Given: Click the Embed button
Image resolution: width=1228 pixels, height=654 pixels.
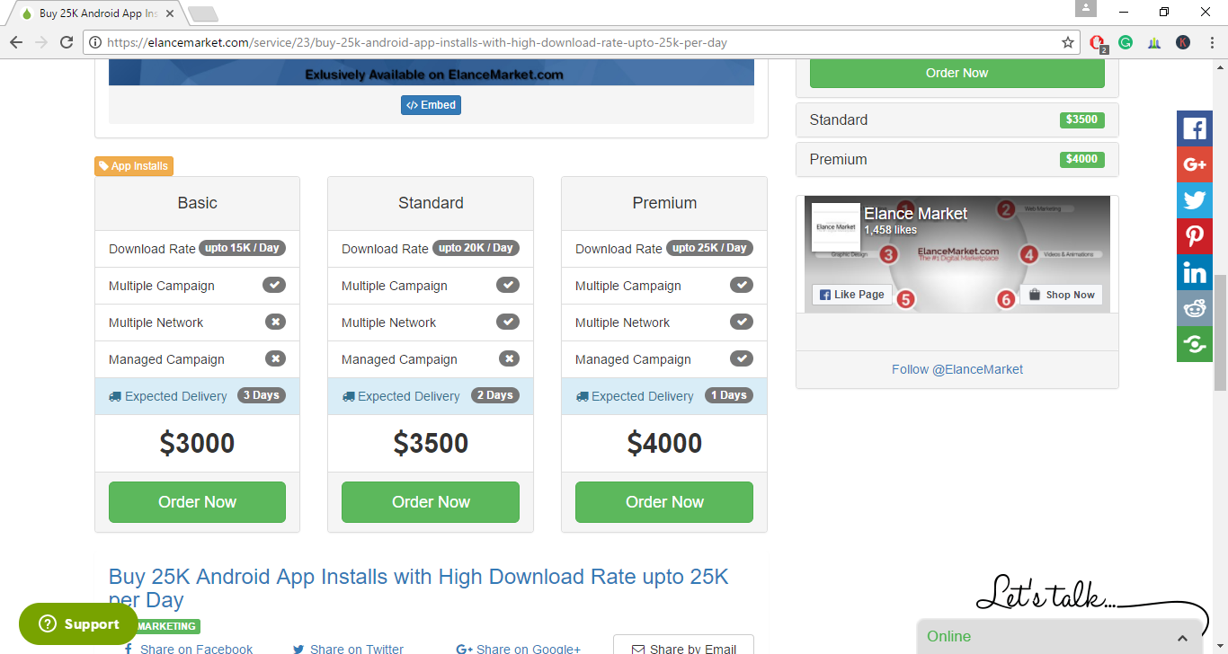Looking at the screenshot, I should pos(431,105).
